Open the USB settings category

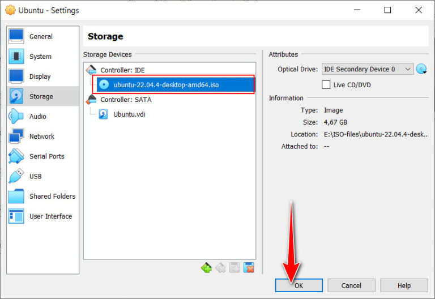[42, 176]
